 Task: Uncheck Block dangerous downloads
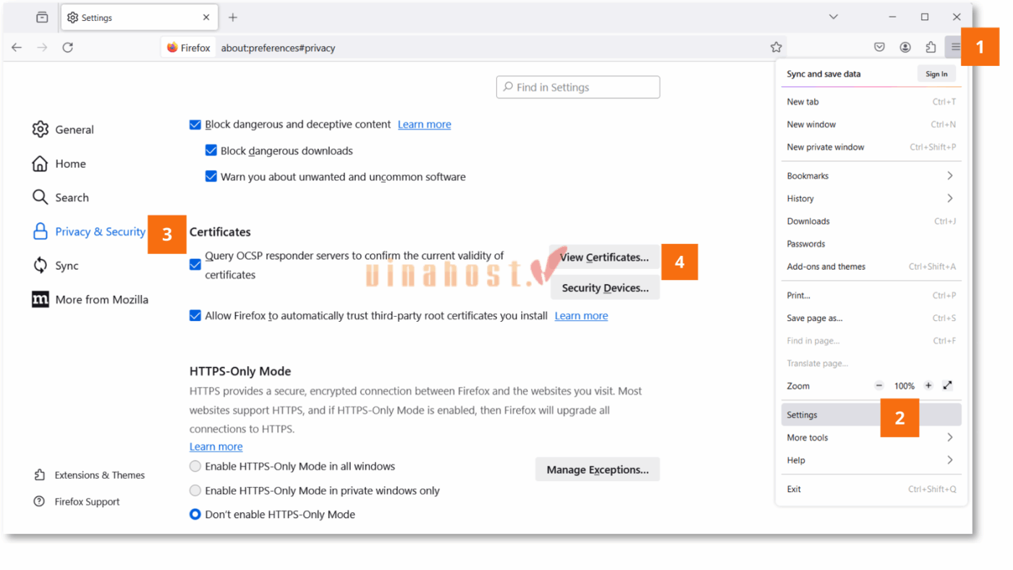[x=211, y=150]
